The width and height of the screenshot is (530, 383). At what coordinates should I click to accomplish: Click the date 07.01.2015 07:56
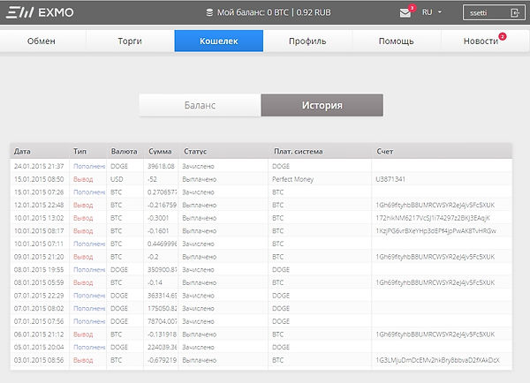point(39,321)
